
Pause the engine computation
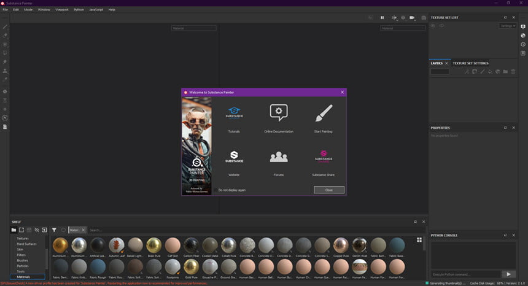pyautogui.click(x=382, y=18)
